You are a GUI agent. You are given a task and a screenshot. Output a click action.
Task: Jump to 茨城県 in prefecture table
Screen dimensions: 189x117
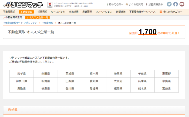(x=70, y=74)
